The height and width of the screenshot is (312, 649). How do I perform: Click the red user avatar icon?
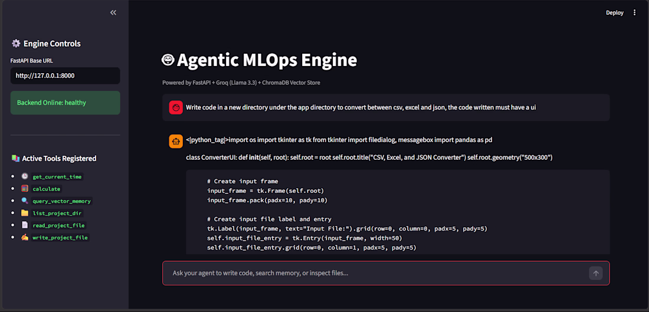coord(176,107)
